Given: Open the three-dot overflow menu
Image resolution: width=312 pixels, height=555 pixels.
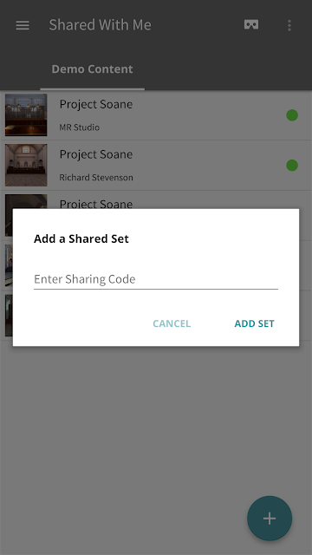Looking at the screenshot, I should coord(289,25).
